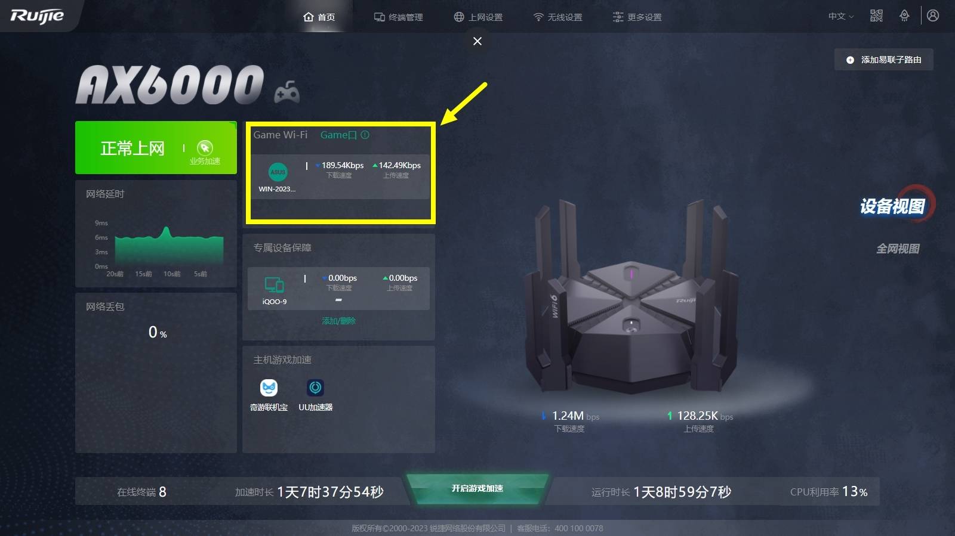Open the 上网设置 menu
Screen dimensions: 955x536
pos(478,17)
